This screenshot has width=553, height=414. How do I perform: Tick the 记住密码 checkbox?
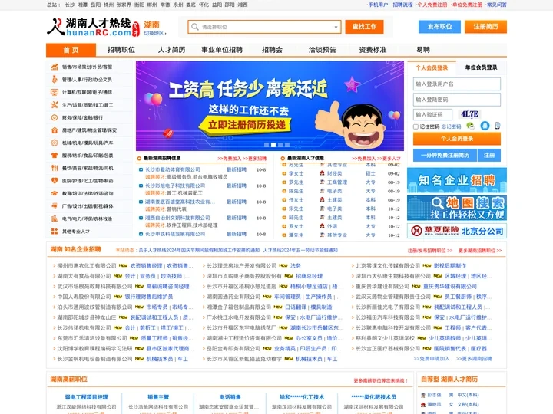[416, 127]
